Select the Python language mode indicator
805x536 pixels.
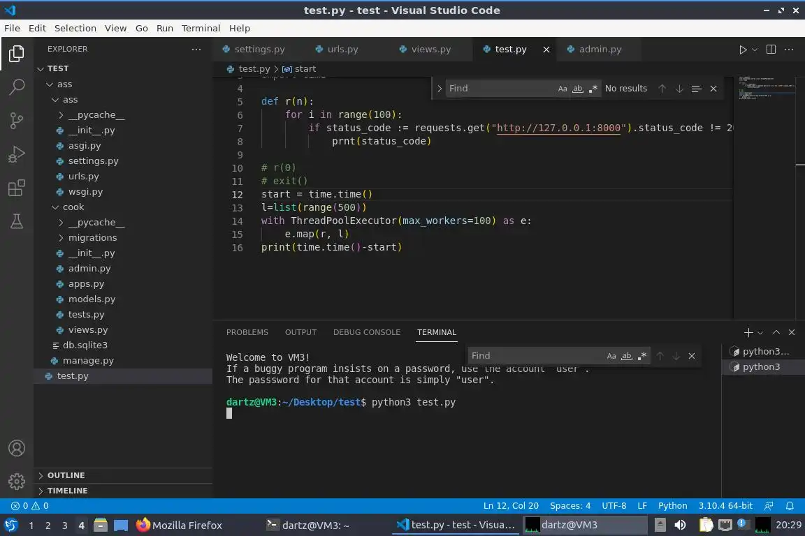click(x=672, y=506)
